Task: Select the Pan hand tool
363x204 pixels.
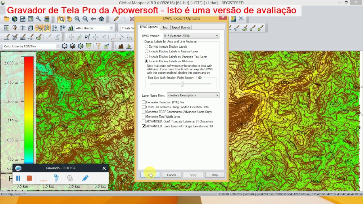Action: (69, 19)
